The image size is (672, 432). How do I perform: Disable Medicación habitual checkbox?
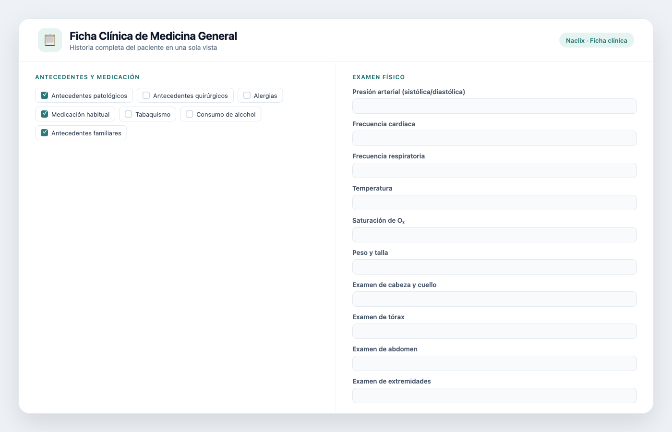click(45, 114)
